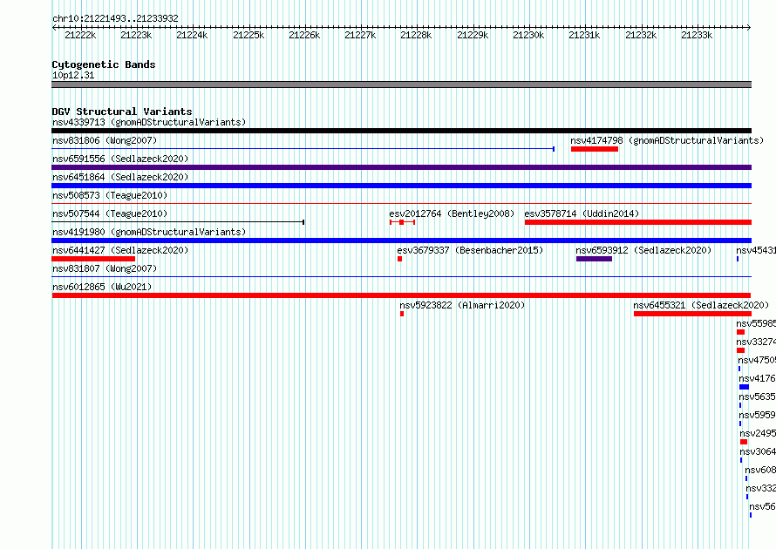This screenshot has height=549, width=776.
Task: Open variant nsv5923822 (Almarri2020) label
Action: click(462, 305)
